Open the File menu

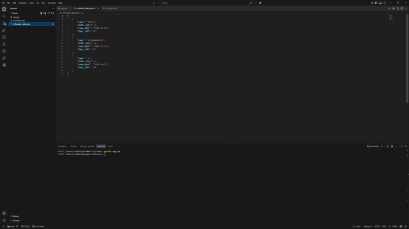coord(8,3)
